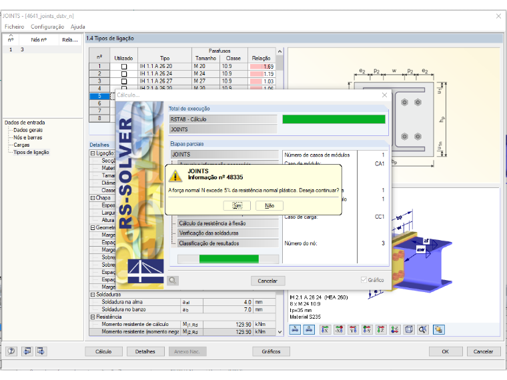Click Momento resistente de cálculo value 129.90
Image resolution: width=507 pixels, height=380 pixels.
point(228,324)
